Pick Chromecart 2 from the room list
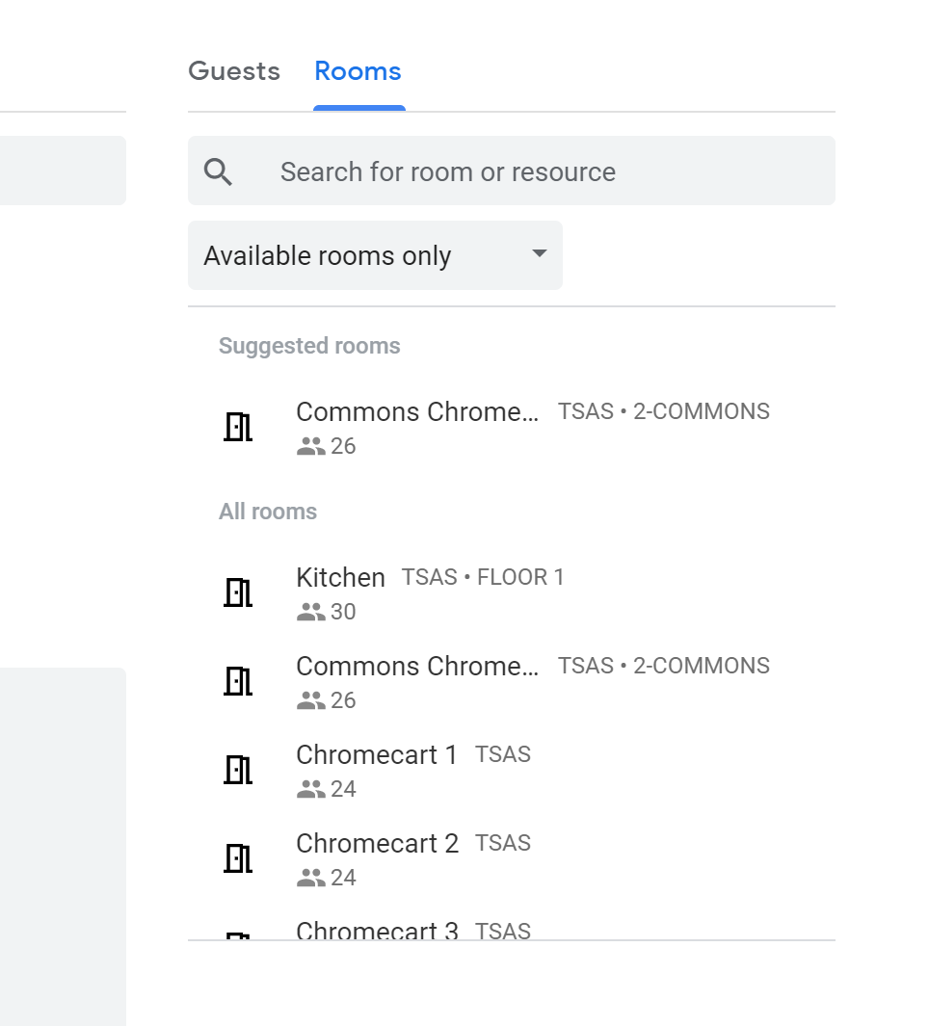 [x=377, y=844]
